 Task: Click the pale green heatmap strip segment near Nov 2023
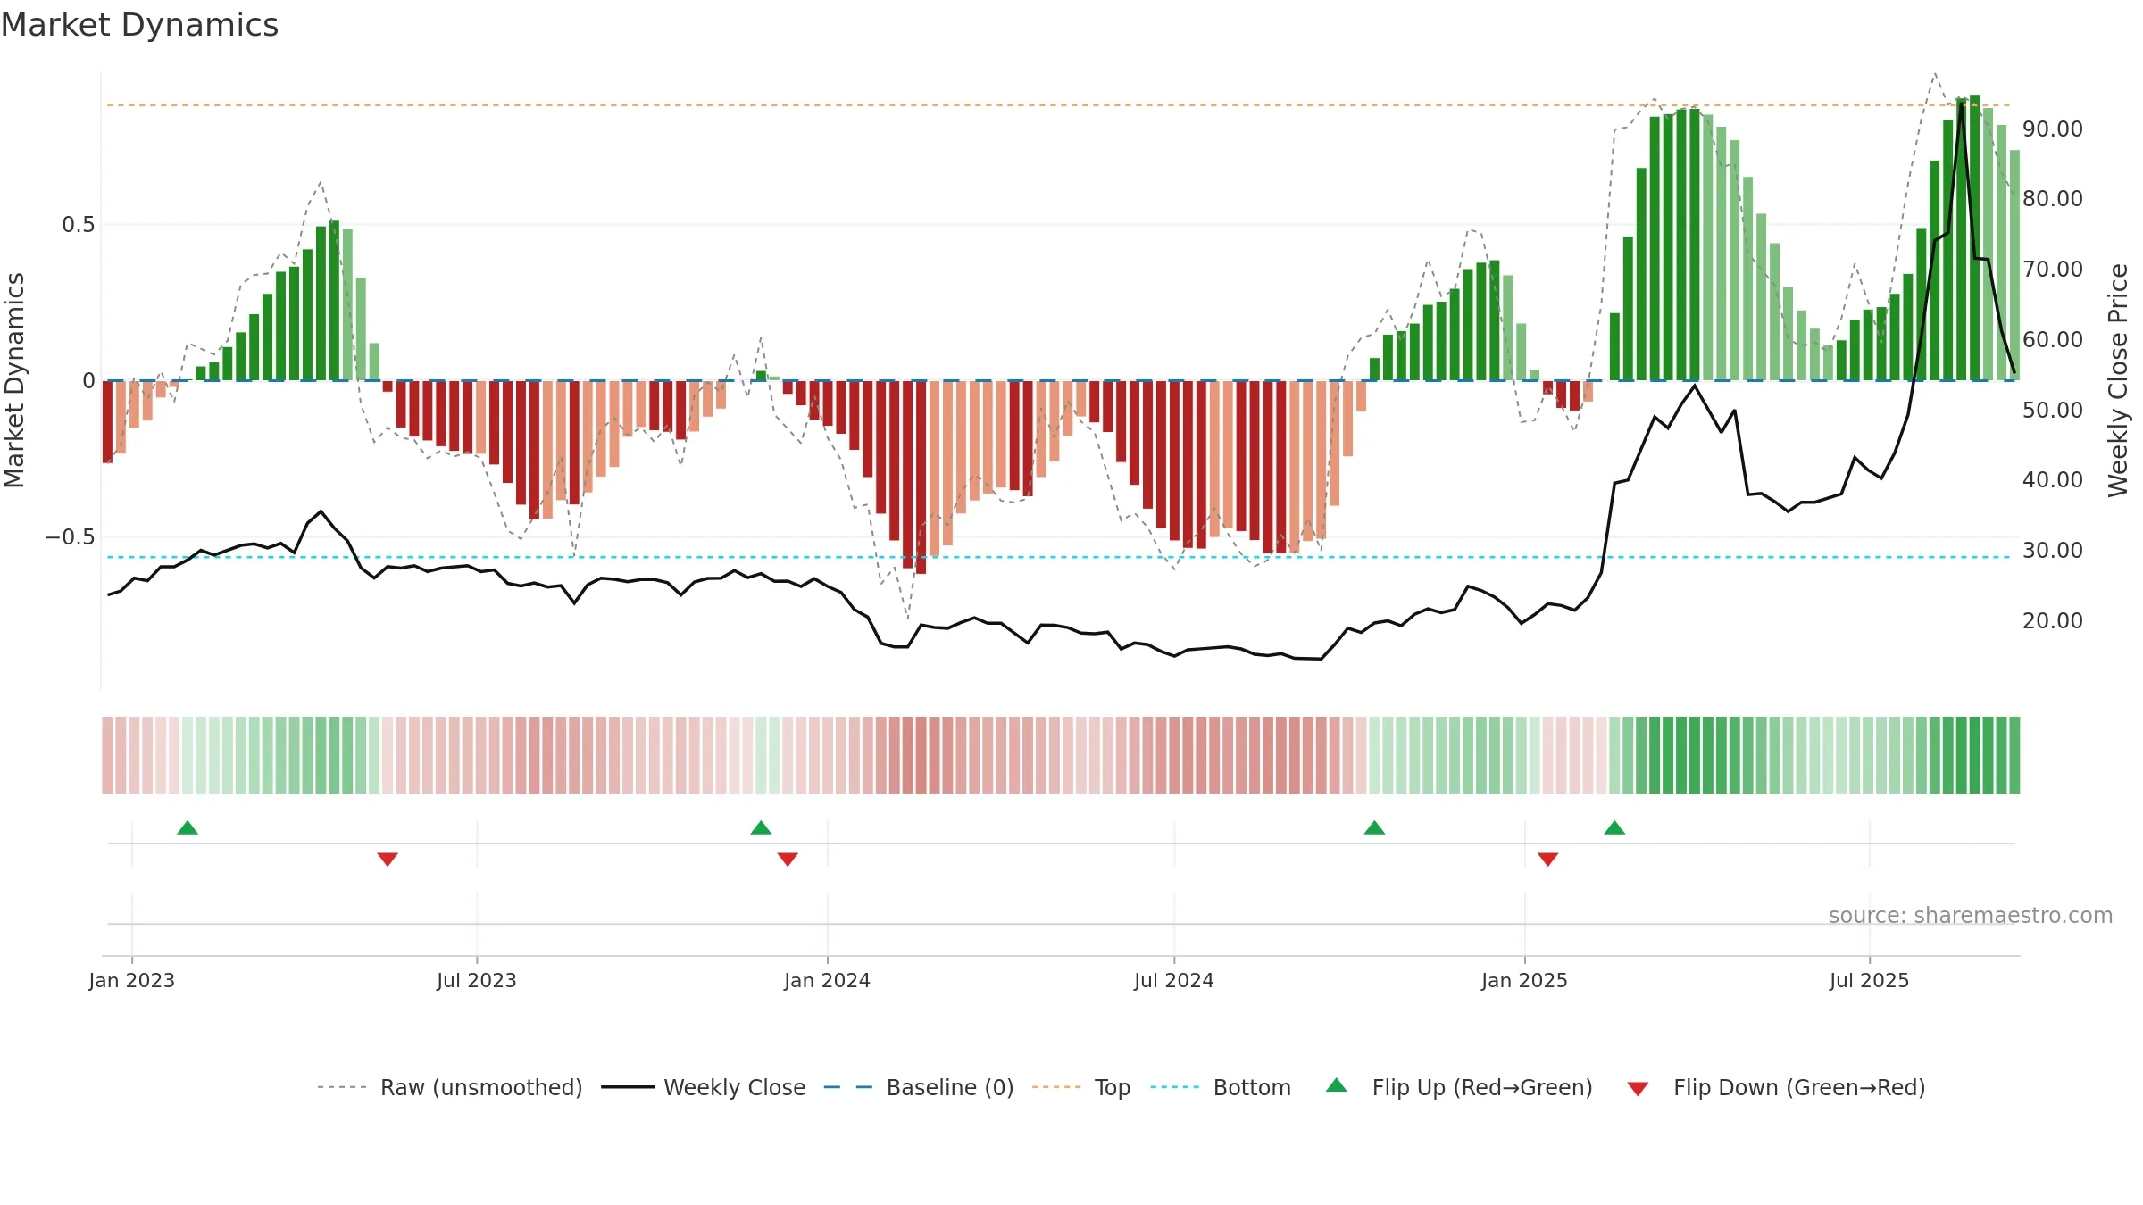coord(762,755)
